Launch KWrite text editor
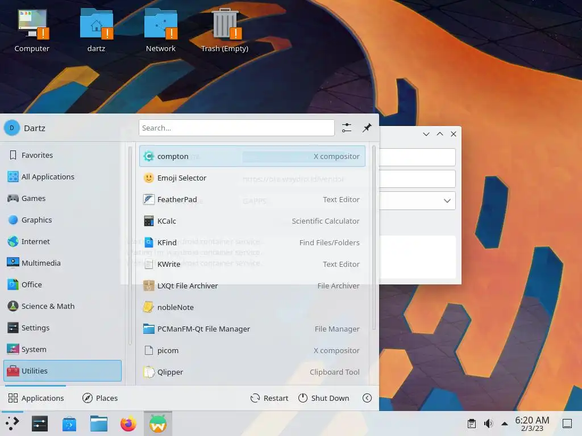This screenshot has width=582, height=436. click(252, 264)
